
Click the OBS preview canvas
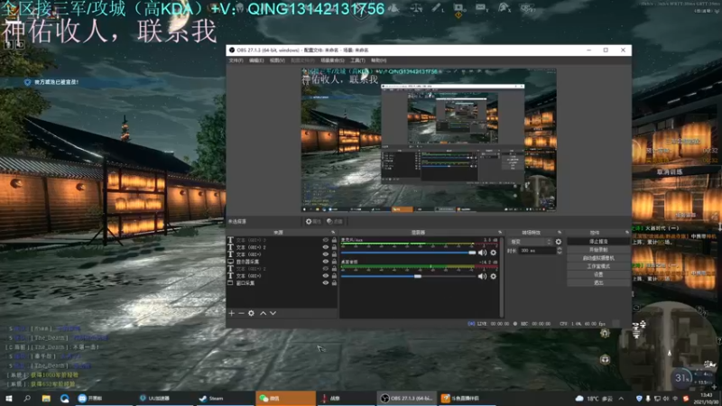click(x=429, y=141)
